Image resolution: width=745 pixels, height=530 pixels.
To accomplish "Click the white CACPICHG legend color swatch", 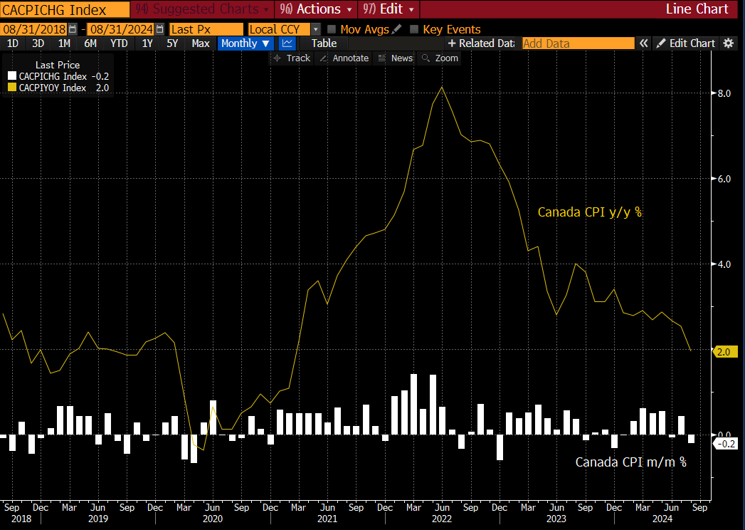I will (x=12, y=76).
